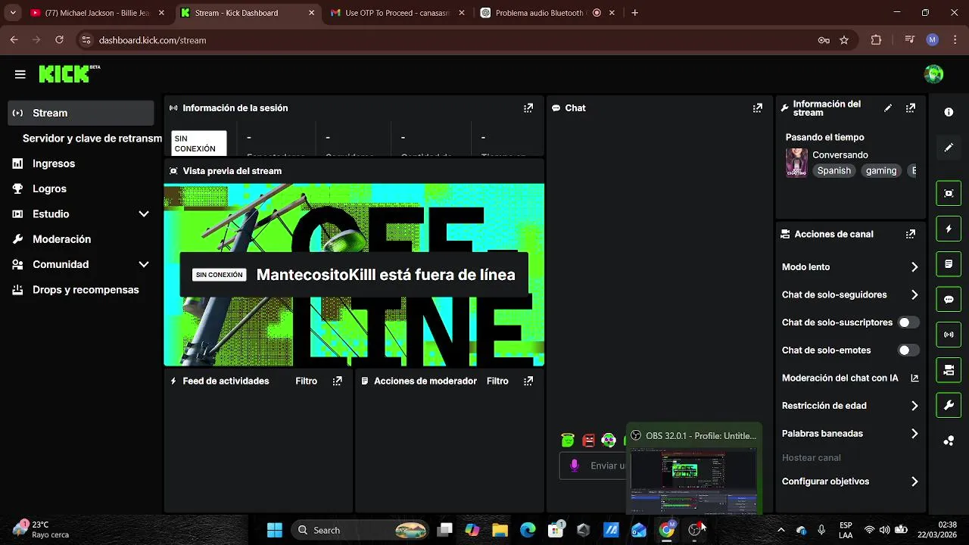969x545 pixels.
Task: Click the gaming tag chip
Action: (881, 171)
